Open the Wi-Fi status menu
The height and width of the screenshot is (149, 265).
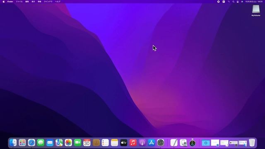point(229,2)
